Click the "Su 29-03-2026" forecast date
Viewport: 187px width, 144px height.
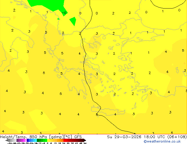(124, 137)
